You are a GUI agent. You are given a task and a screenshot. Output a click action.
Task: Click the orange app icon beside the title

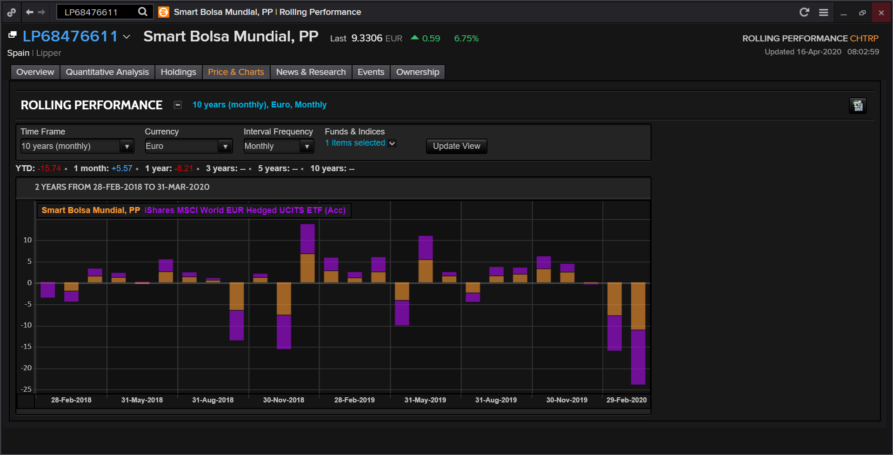click(x=163, y=12)
